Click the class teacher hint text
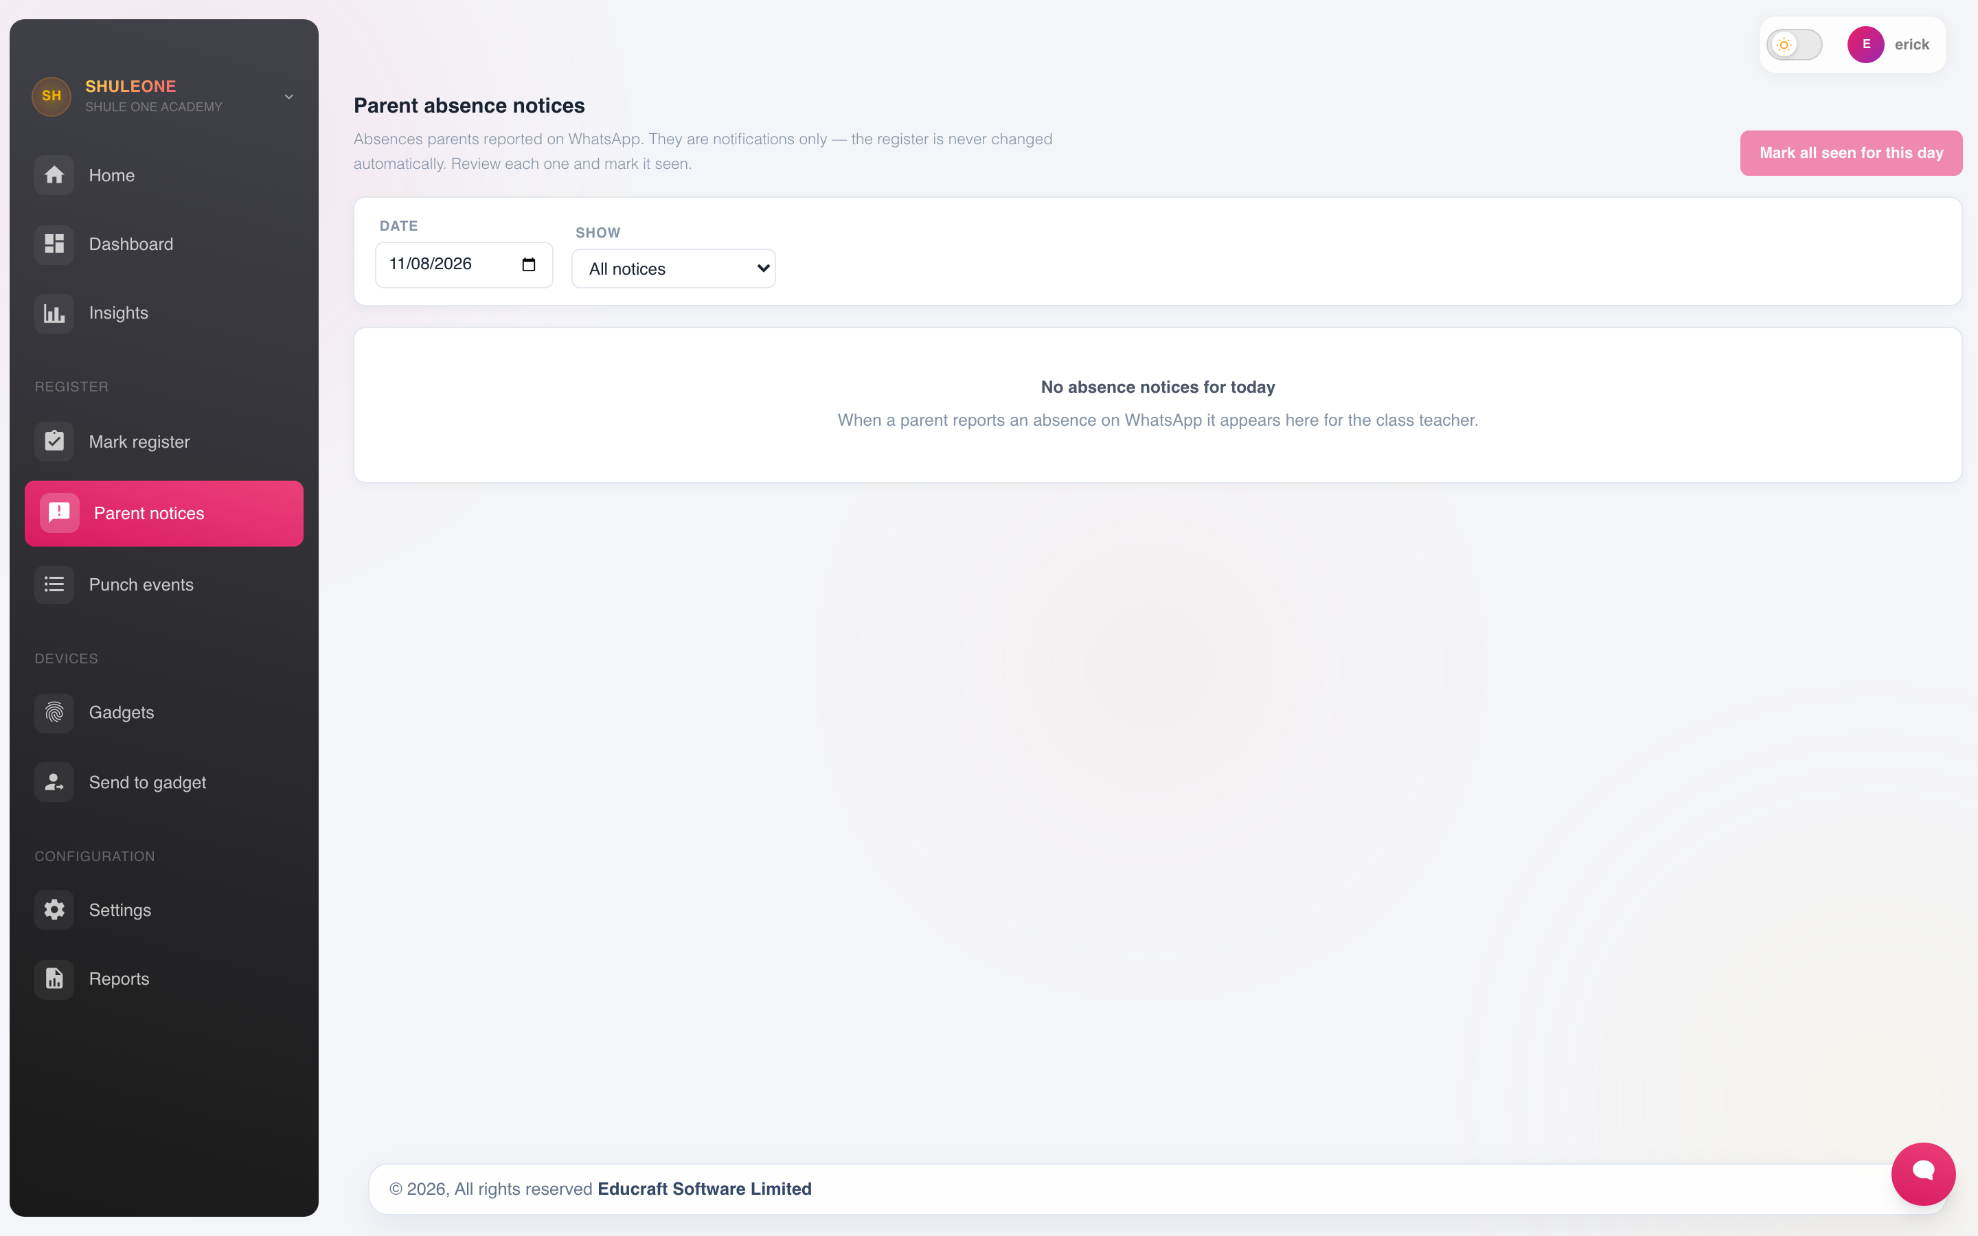Viewport: 1978px width, 1236px height. click(x=1157, y=420)
